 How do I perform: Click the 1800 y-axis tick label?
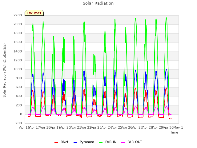click(18, 33)
